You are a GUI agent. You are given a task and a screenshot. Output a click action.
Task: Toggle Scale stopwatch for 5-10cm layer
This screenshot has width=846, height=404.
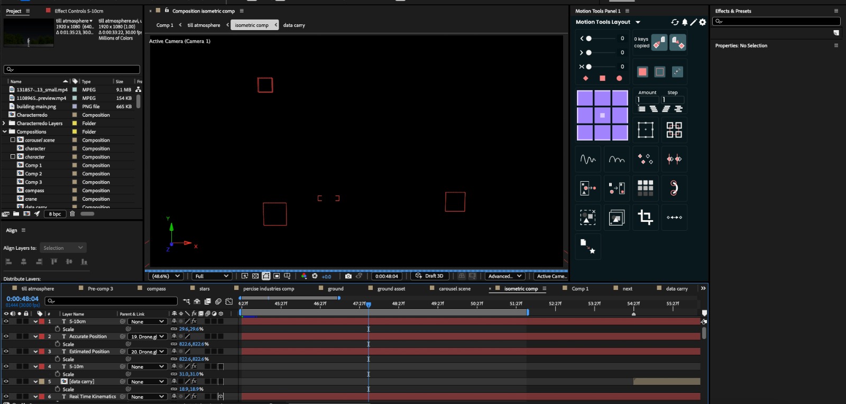58,329
